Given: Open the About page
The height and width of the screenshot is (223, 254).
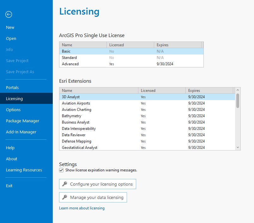Looking at the screenshot, I should pyautogui.click(x=11, y=159).
